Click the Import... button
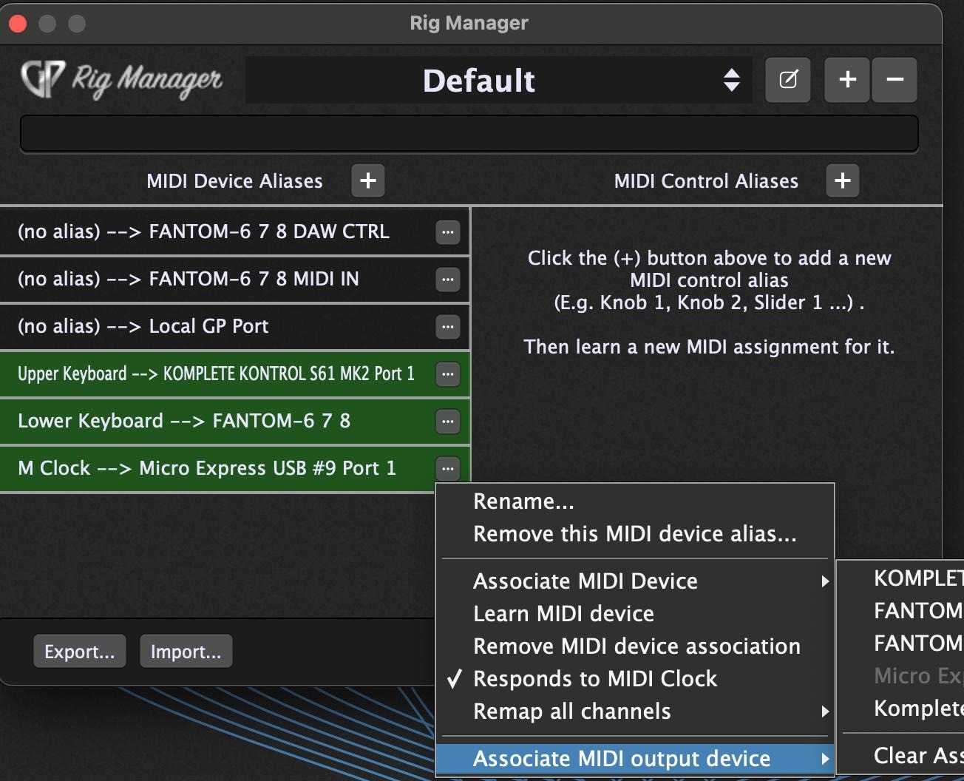 pyautogui.click(x=186, y=652)
